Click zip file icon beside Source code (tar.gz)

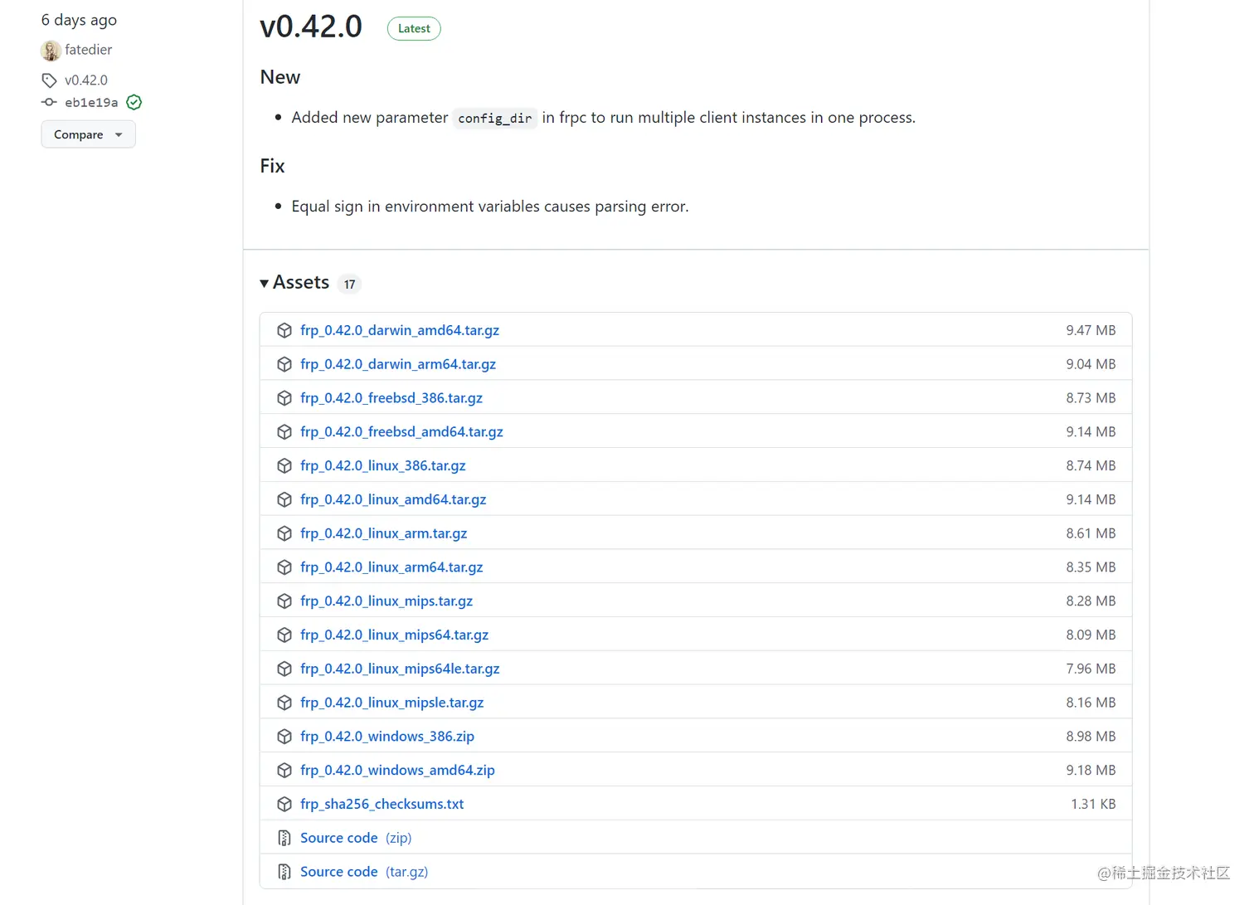[x=284, y=872]
